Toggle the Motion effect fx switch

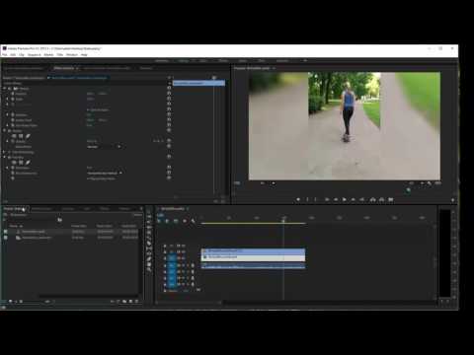[x=10, y=89]
